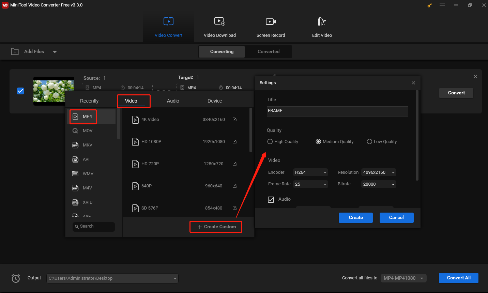
Task: Click the Add Files plus icon
Action: (x=15, y=51)
